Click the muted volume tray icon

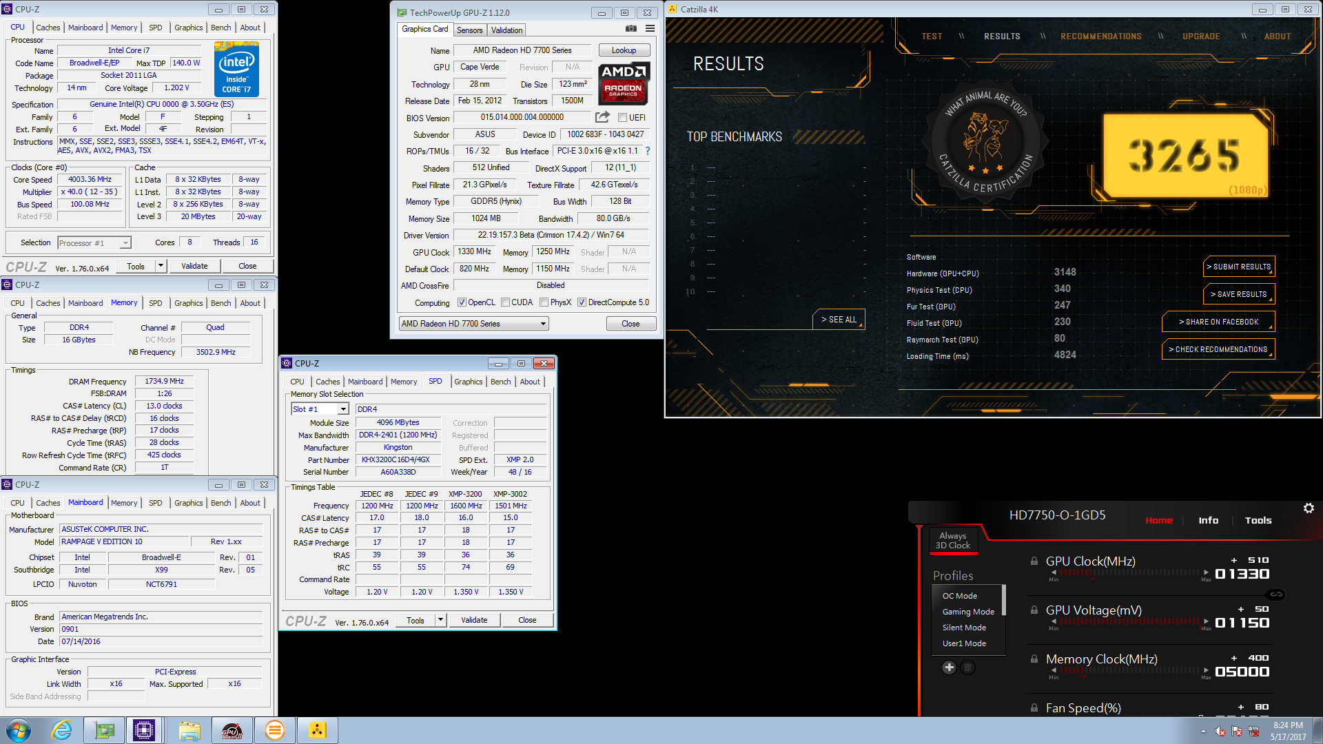1220,731
